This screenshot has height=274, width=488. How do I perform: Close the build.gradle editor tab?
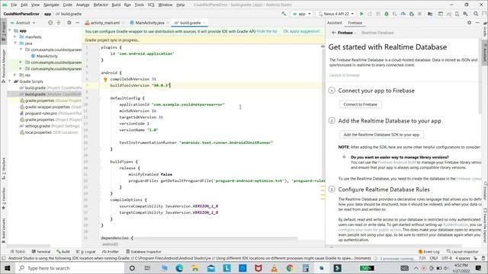(x=204, y=23)
